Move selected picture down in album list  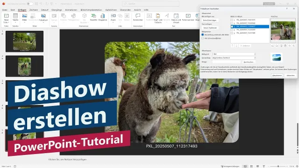pos(236,46)
